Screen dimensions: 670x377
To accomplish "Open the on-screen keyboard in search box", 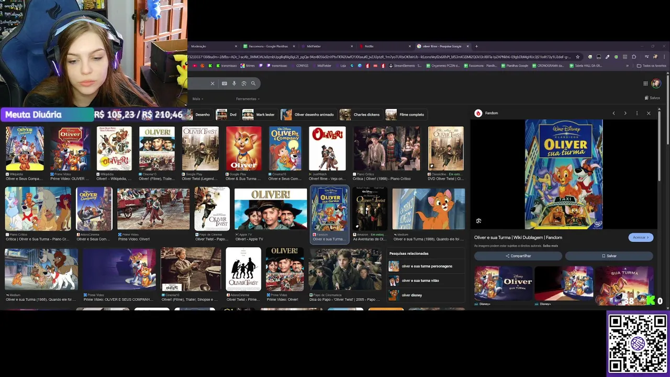I will pos(224,83).
